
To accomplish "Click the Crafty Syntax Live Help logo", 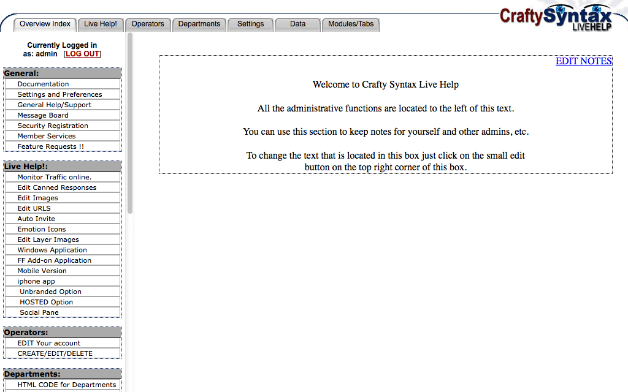I will 556,17.
